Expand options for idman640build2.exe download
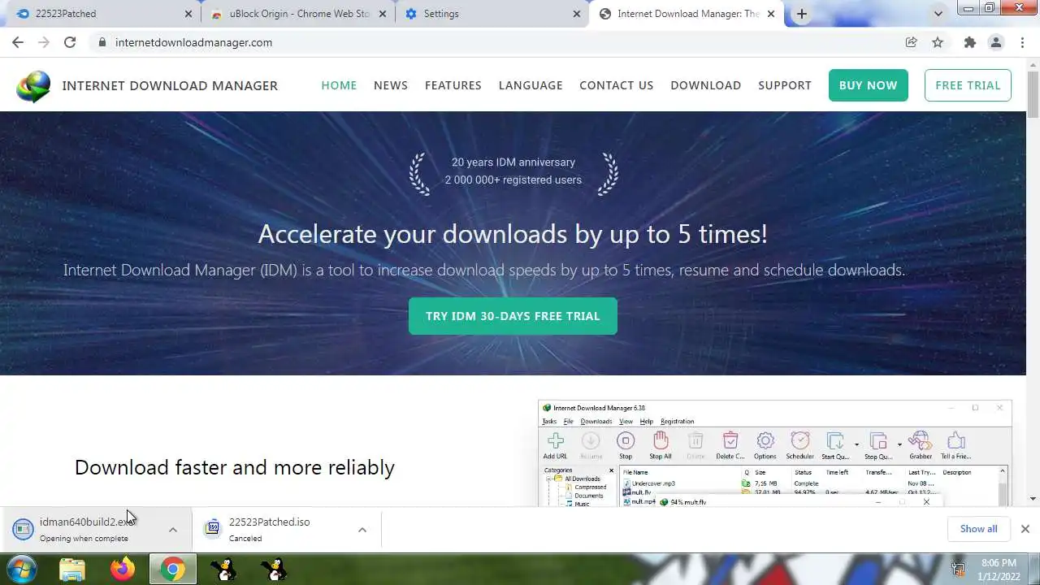The image size is (1040, 585). [x=173, y=529]
